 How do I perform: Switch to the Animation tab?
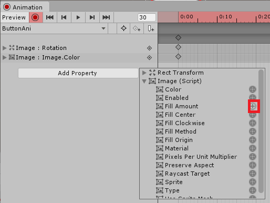tap(25, 7)
